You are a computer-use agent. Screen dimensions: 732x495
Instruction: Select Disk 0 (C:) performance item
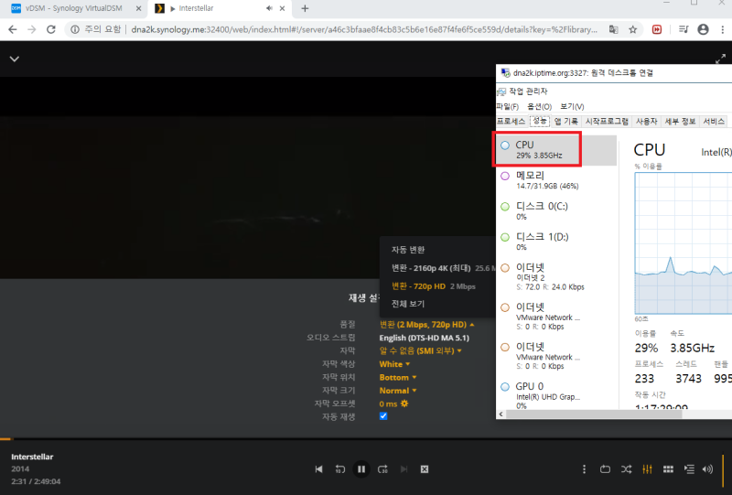pos(555,211)
